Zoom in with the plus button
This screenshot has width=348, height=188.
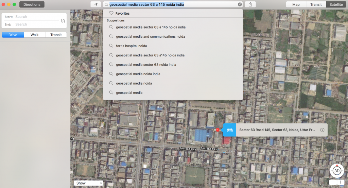(341, 182)
